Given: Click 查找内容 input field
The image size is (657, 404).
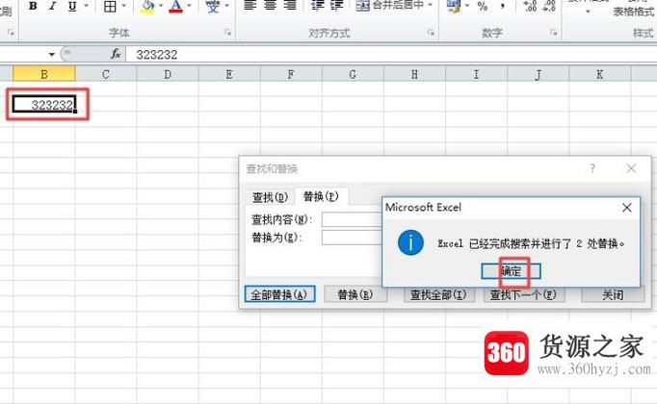Looking at the screenshot, I should point(352,219).
